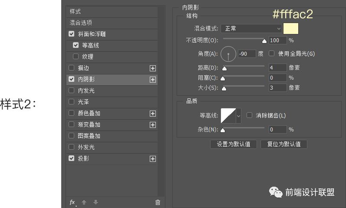Image resolution: width=346 pixels, height=208 pixels.
Task: Move effect up with up arrow icon
Action: 84,202
